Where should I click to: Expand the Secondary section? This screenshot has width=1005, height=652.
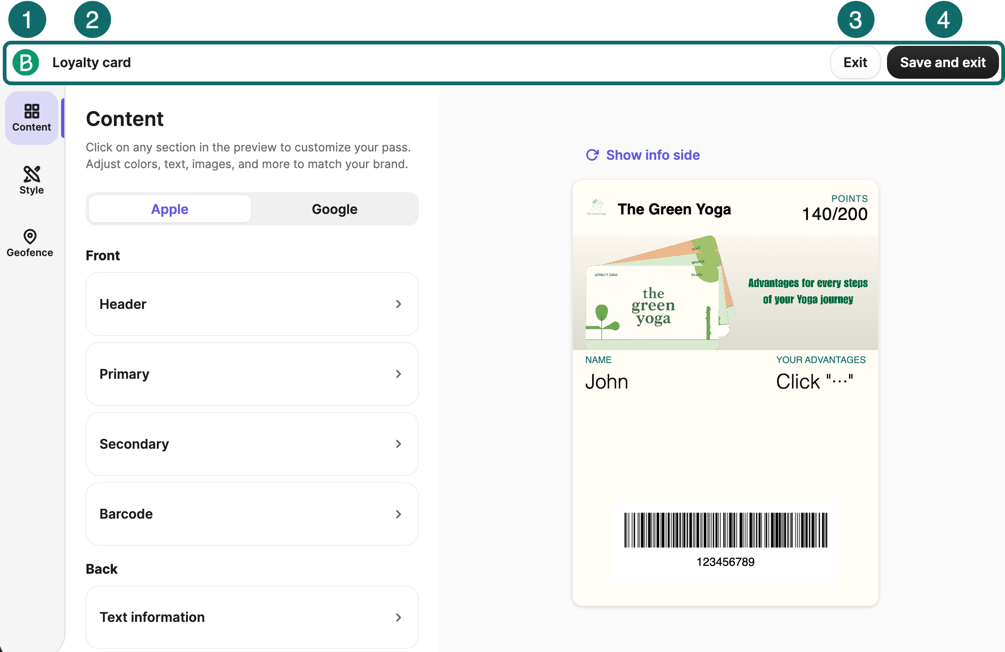tap(252, 444)
